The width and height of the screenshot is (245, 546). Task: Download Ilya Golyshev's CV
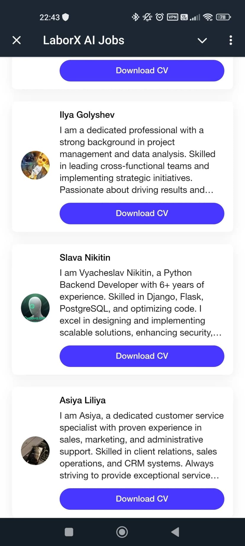(x=142, y=213)
